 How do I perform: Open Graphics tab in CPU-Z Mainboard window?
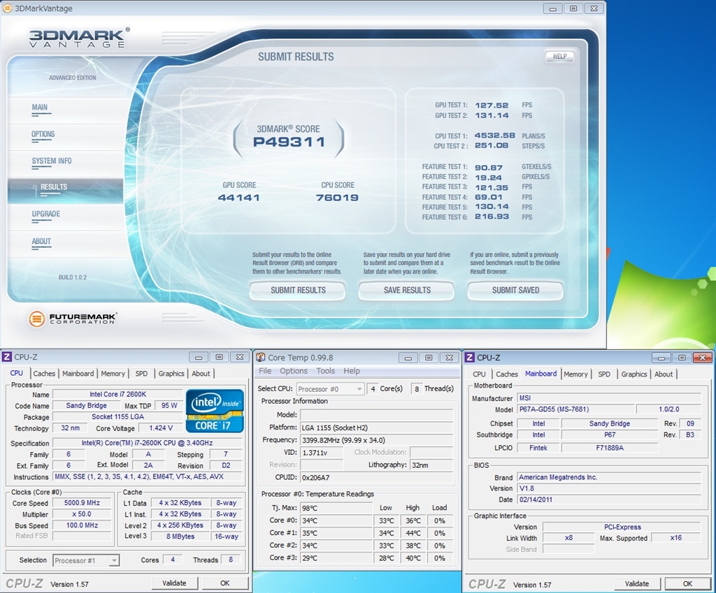click(633, 374)
